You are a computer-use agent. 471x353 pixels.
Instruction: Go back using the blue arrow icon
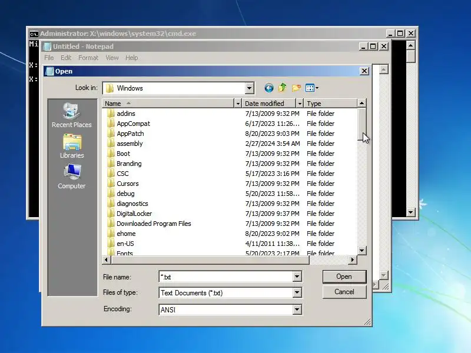[269, 88]
